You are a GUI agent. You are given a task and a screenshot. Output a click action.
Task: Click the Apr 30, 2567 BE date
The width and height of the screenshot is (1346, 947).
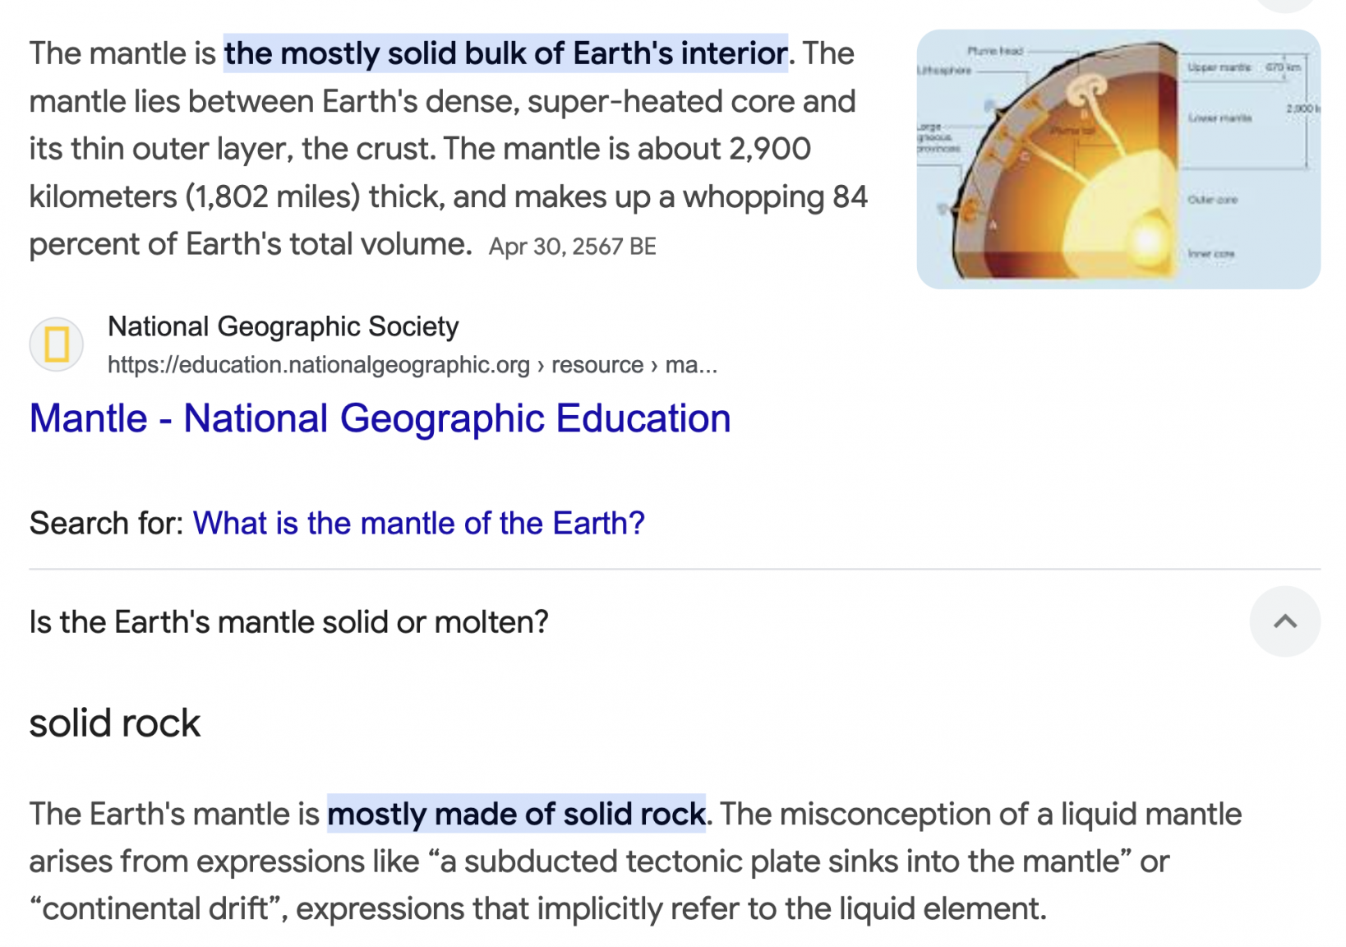click(573, 247)
